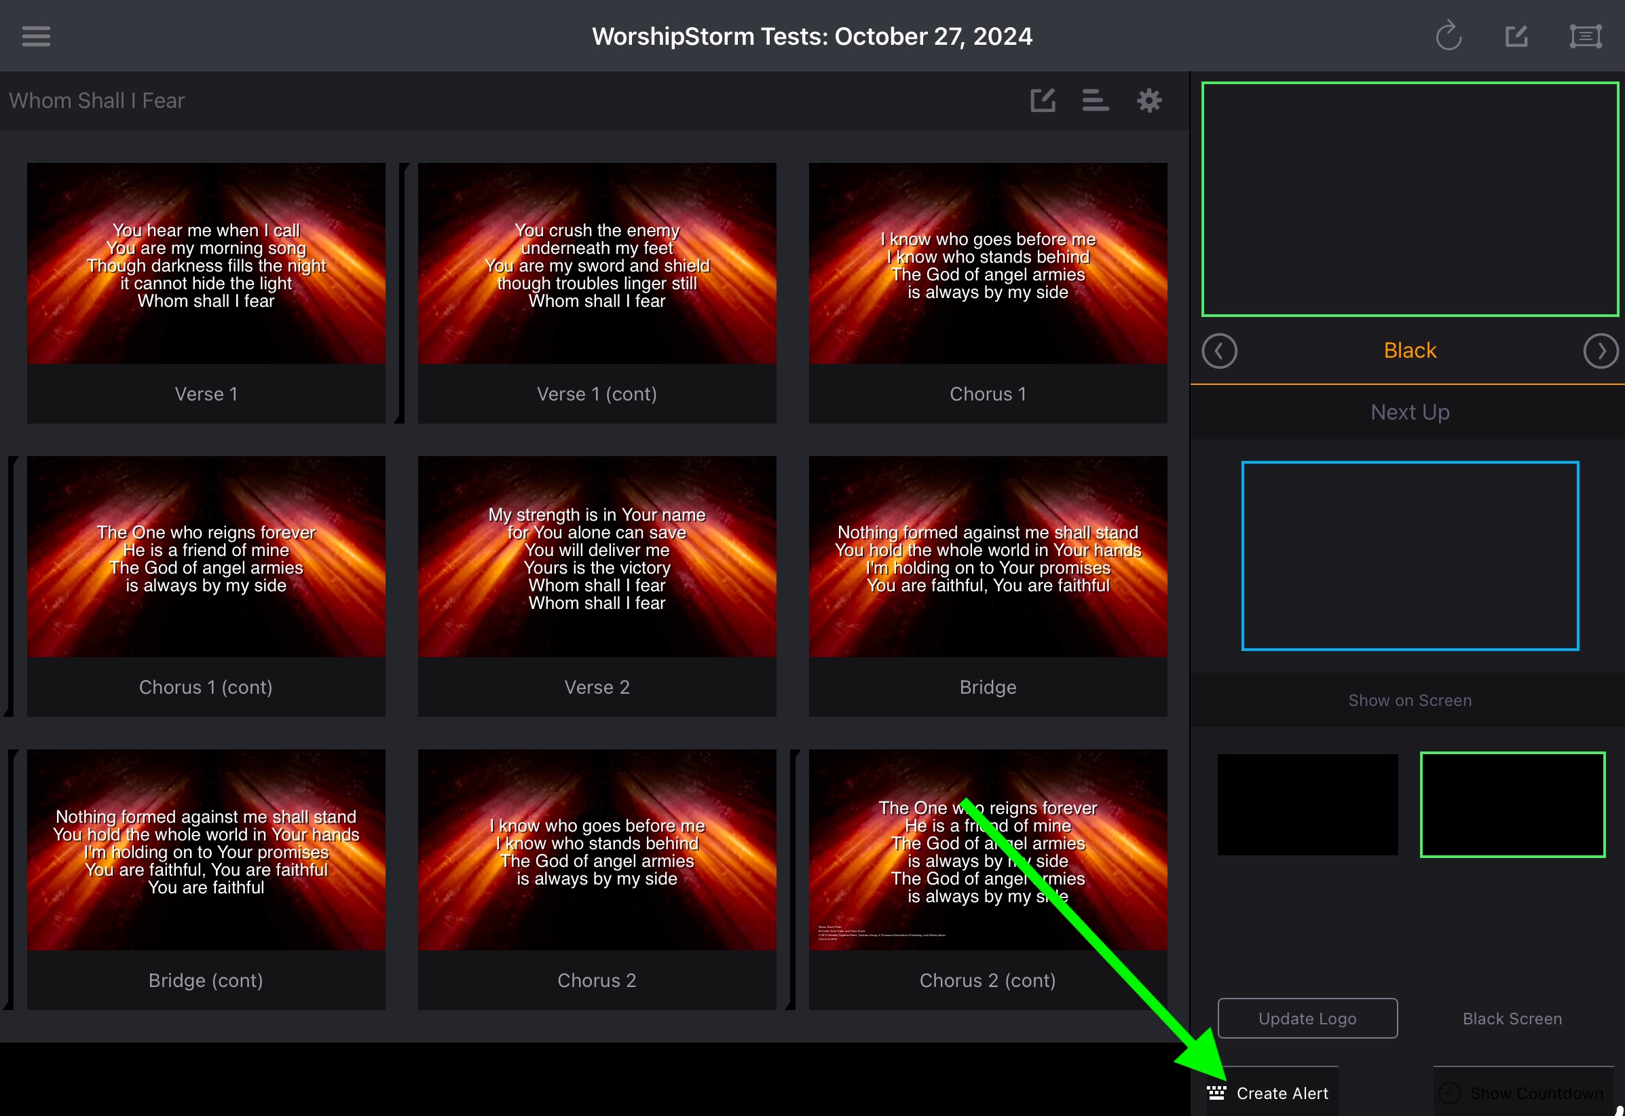Click the Create Alert button label

(1282, 1093)
